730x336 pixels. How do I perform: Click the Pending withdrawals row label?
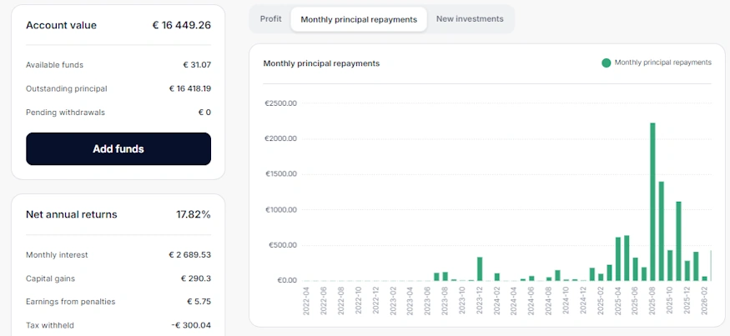point(65,113)
